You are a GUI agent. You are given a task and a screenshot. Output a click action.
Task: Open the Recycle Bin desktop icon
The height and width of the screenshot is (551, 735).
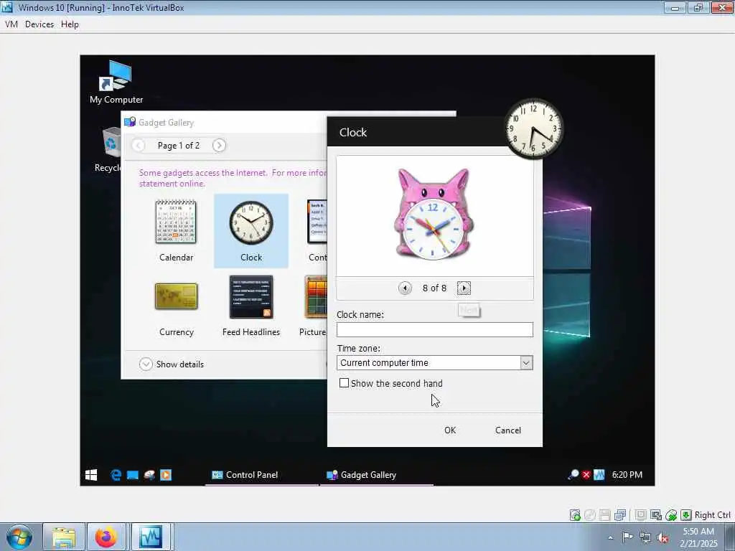[109, 150]
